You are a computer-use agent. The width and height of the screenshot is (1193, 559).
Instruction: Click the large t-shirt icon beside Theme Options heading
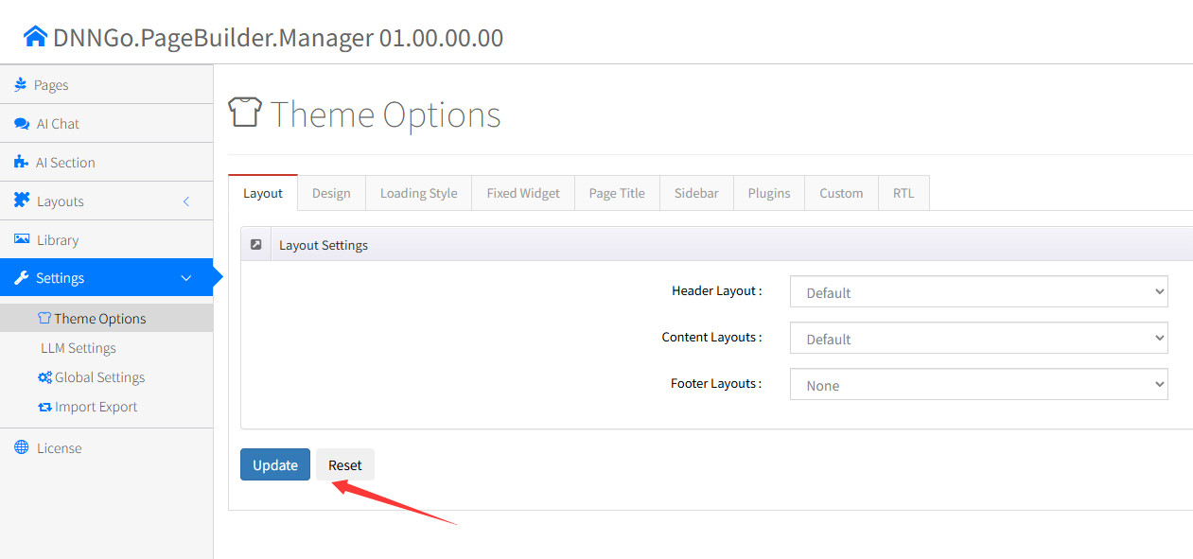click(x=245, y=114)
